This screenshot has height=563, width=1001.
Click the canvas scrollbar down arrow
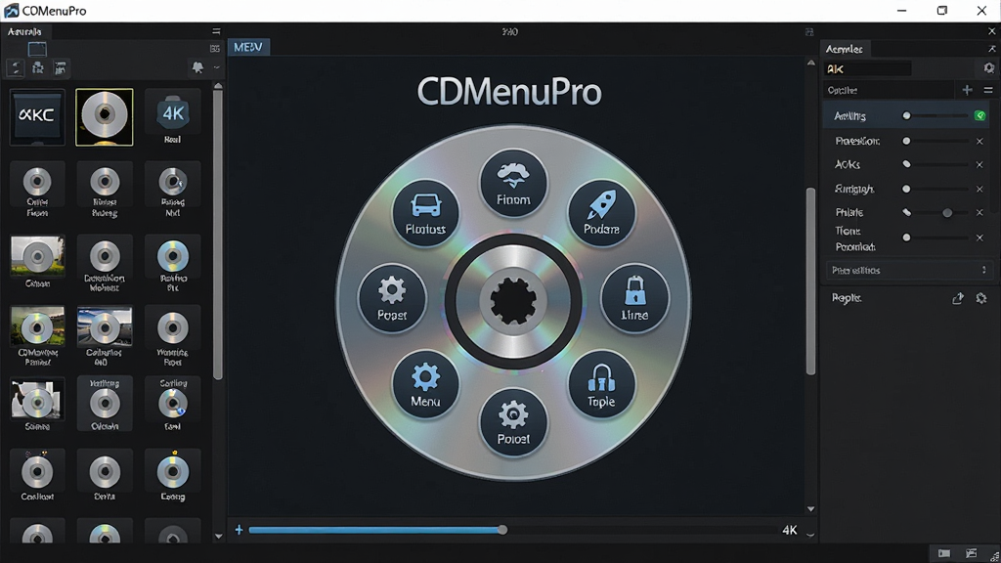[810, 509]
